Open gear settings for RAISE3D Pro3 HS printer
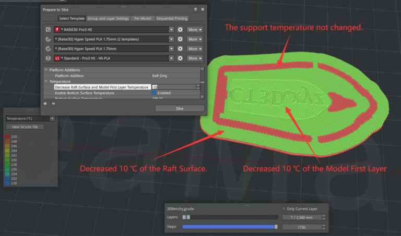Viewport: 401px width, 236px height. click(180, 30)
